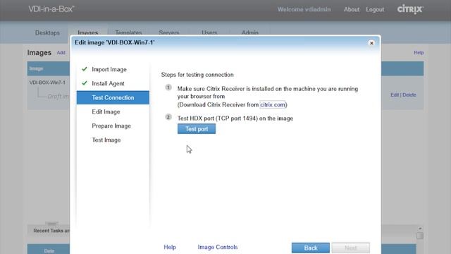Select the Test Connection step
This screenshot has height=254, width=451.
pos(113,97)
